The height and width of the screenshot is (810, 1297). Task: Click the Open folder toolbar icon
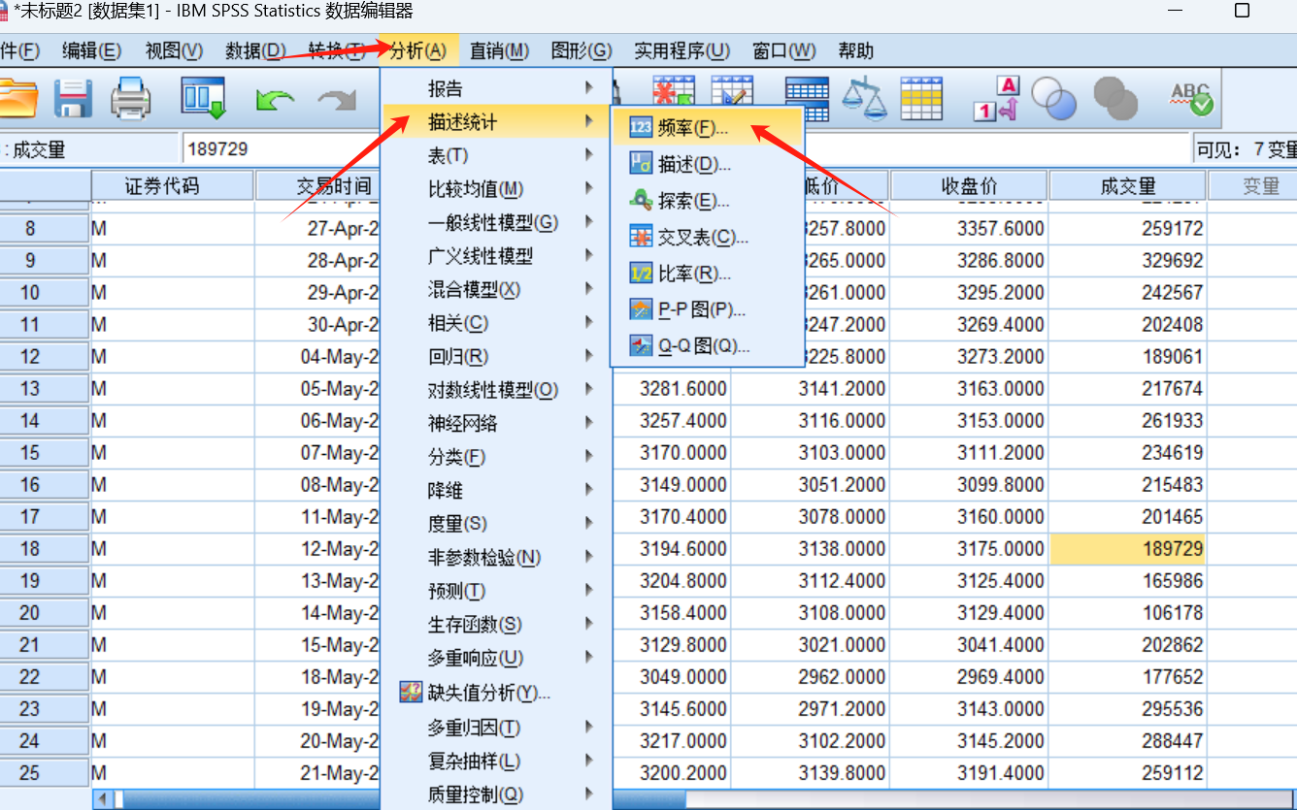click(x=17, y=98)
